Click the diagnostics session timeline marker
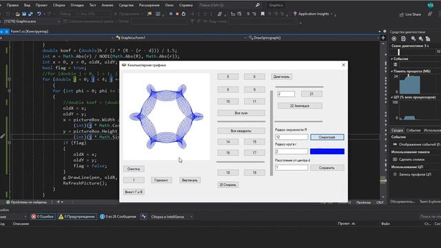 click(x=398, y=52)
